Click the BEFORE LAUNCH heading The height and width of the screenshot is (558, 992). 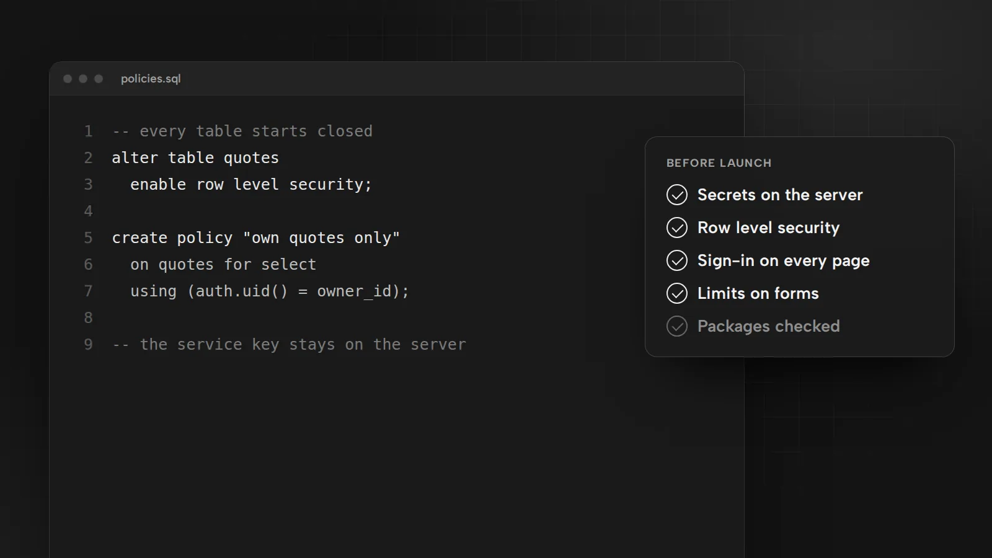pyautogui.click(x=719, y=163)
